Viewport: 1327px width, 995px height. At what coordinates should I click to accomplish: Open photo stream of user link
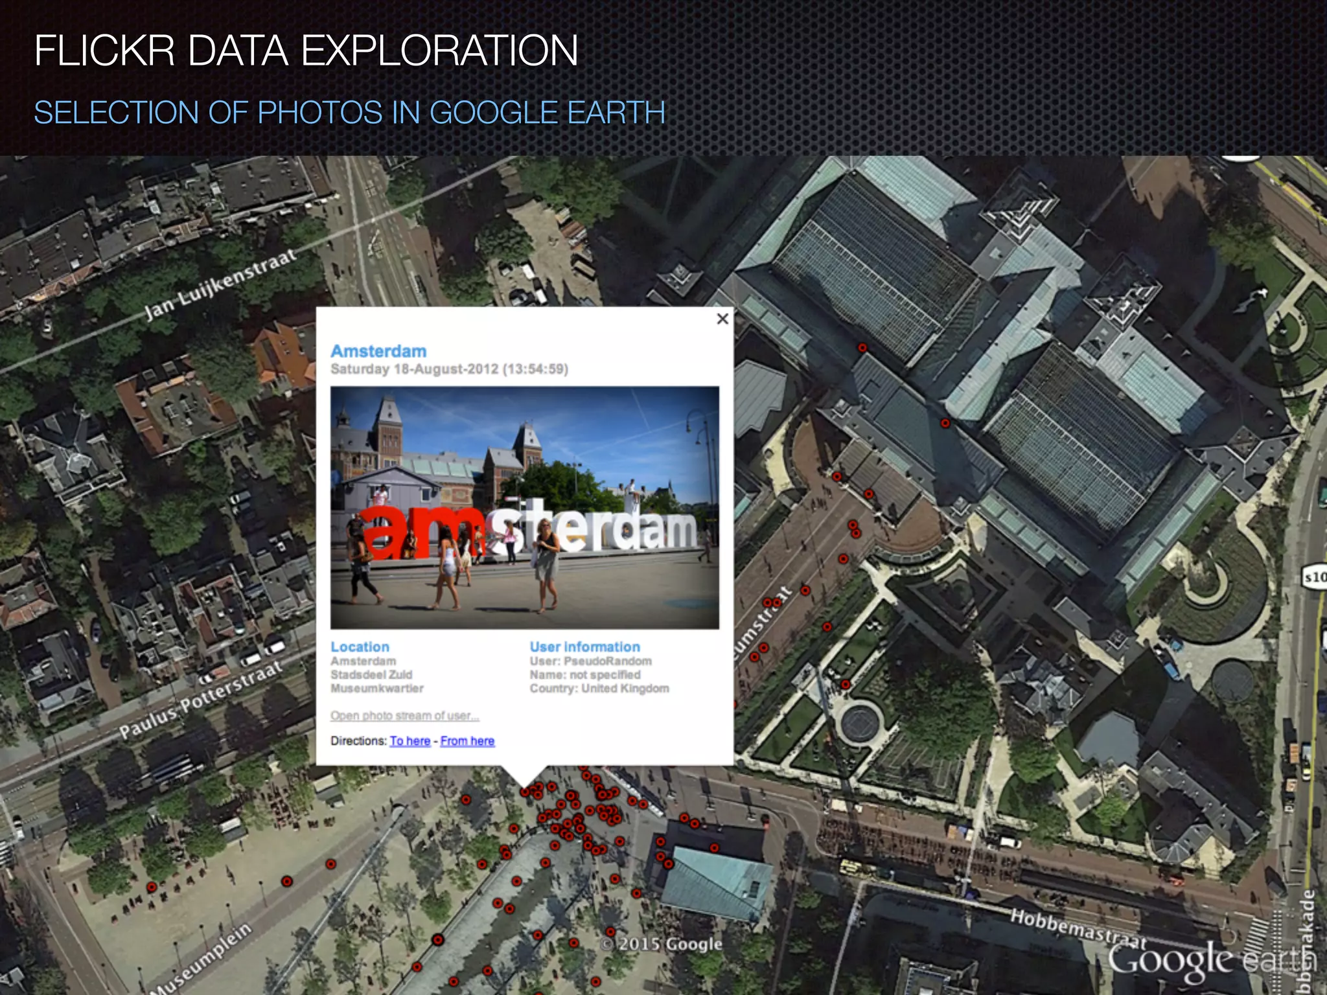pos(405,716)
